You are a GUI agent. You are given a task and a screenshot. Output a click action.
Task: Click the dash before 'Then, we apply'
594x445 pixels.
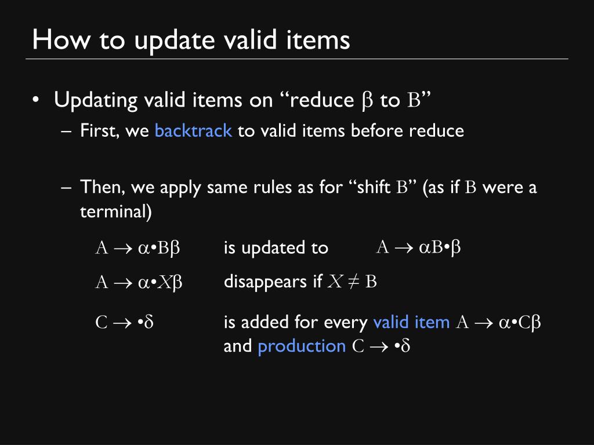coord(66,188)
